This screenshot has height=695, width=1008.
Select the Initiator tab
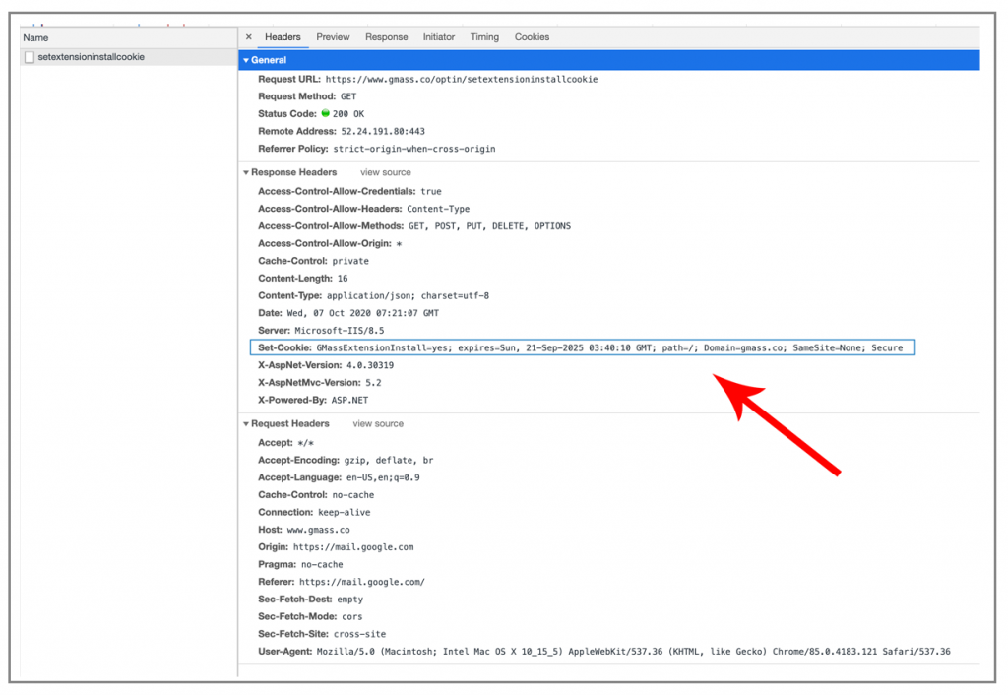[x=438, y=36]
